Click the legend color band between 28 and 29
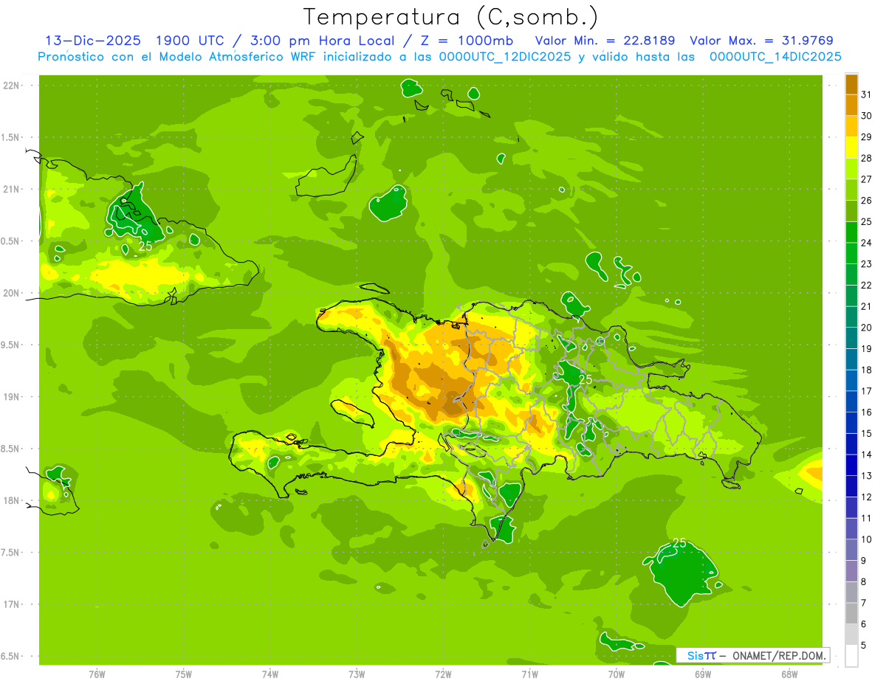Image resolution: width=886 pixels, height=684 pixels. 851,148
